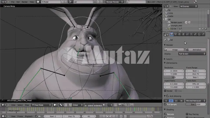Switch to Bone Constraints properties tab
The height and width of the screenshot is (118, 210).
199,34
